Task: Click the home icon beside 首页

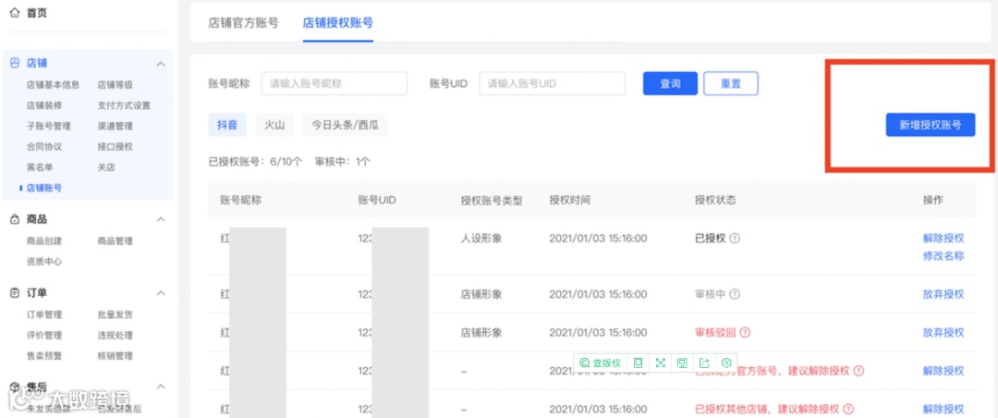Action: click(16, 13)
